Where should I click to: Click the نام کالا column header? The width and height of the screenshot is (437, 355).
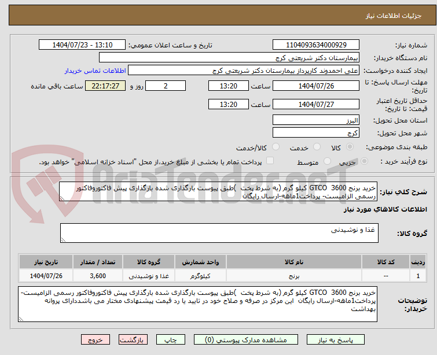click(x=294, y=262)
